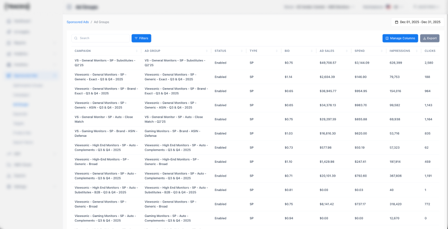Click Enabled status in the $49,708.57 row
Viewport: 448px width, 229px height.
pyautogui.click(x=220, y=63)
